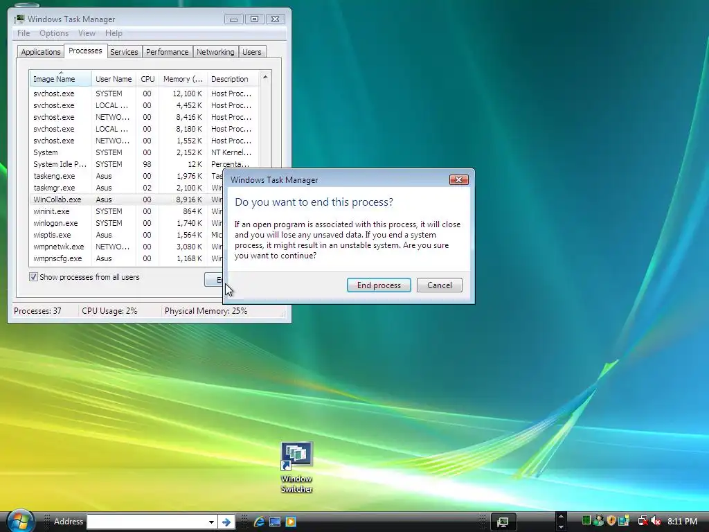Select svchost.exe using 4,452 K memory
Image resolution: width=709 pixels, height=532 pixels.
[x=144, y=105]
